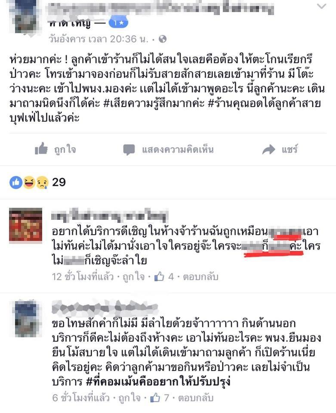Reply to the 6-hour-old comment via ตอบกลับ

tap(196, 398)
